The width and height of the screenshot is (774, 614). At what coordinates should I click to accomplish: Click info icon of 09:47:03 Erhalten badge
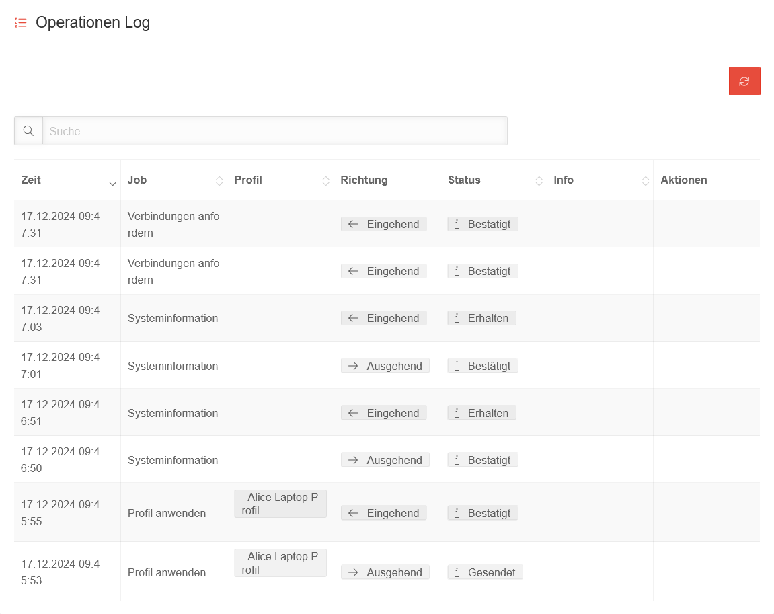click(x=457, y=319)
